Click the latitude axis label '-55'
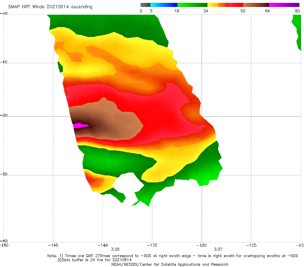 click(4, 174)
